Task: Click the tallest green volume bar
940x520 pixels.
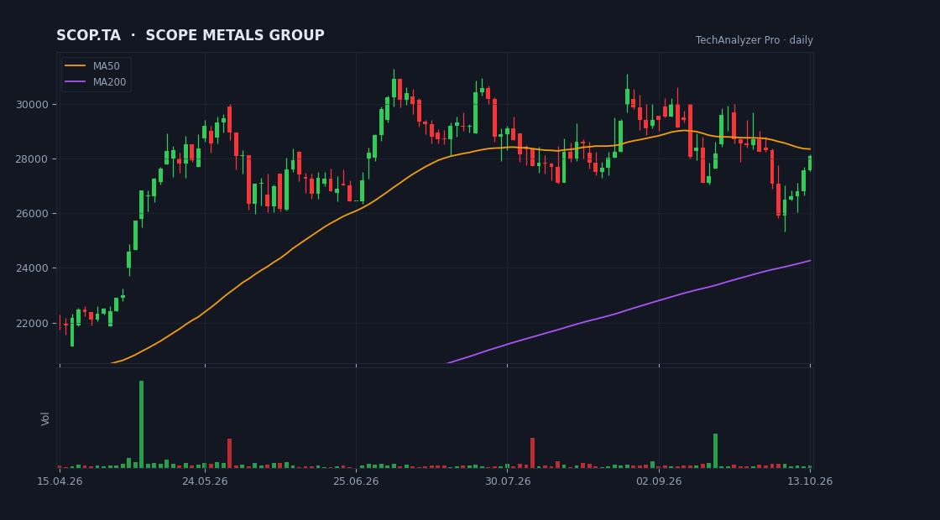Action: [142, 424]
